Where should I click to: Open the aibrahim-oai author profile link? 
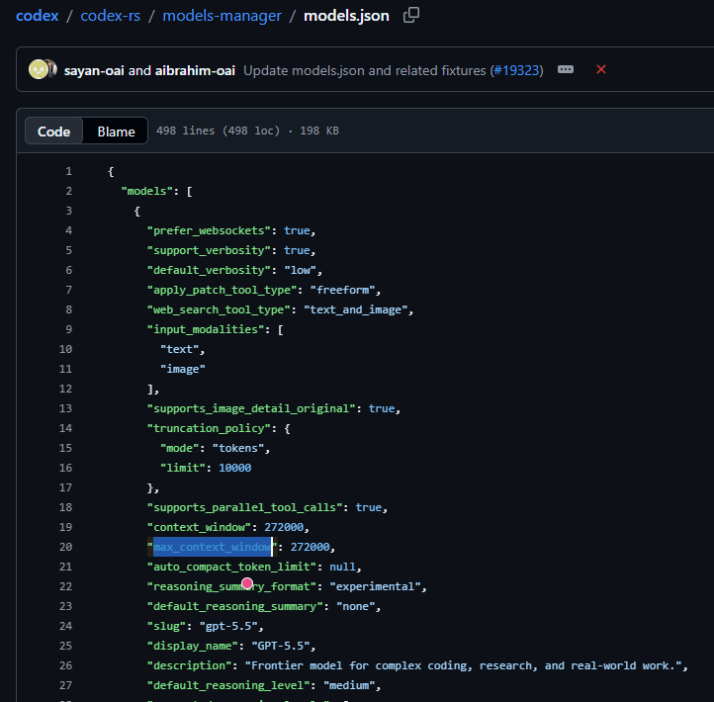(x=196, y=70)
